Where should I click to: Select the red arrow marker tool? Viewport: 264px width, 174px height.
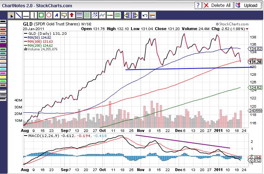pyautogui.click(x=72, y=15)
